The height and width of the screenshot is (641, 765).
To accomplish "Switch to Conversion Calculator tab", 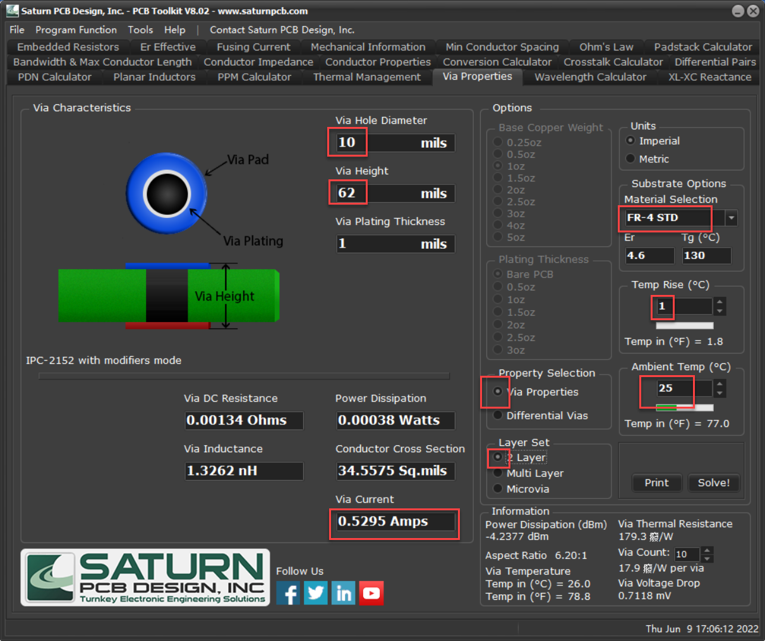I will (x=497, y=62).
